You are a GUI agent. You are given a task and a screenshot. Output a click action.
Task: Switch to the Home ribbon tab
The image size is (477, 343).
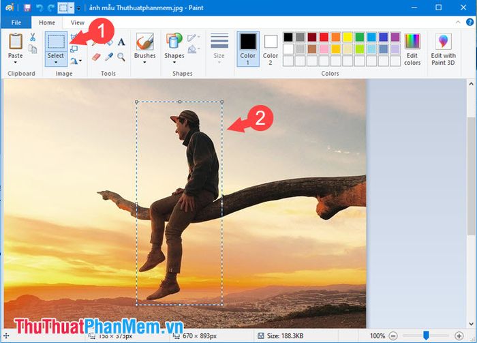click(x=47, y=23)
